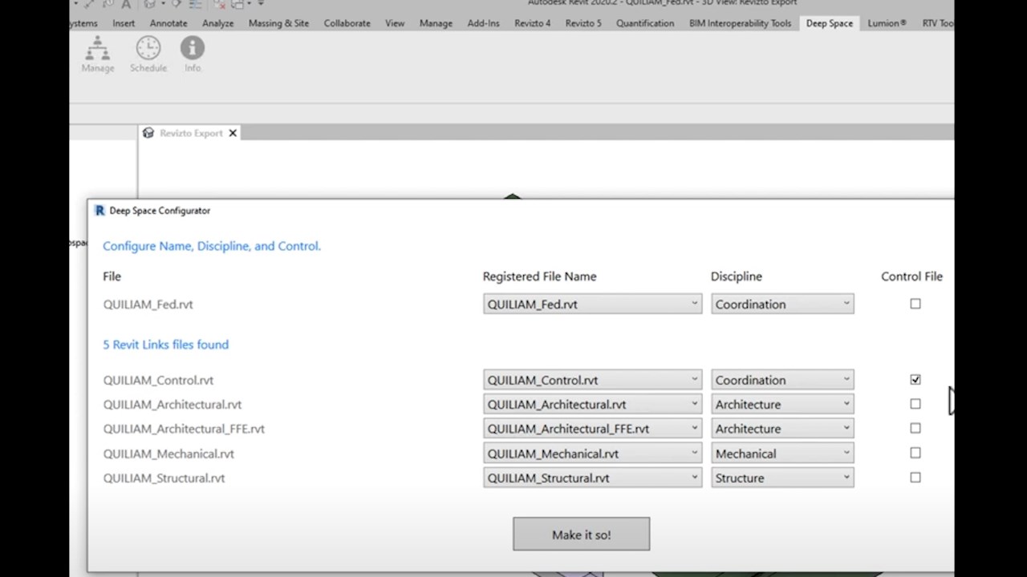Open discipline dropdown for QUILIAM_Fed.rvt
This screenshot has height=577, width=1027.
point(782,304)
